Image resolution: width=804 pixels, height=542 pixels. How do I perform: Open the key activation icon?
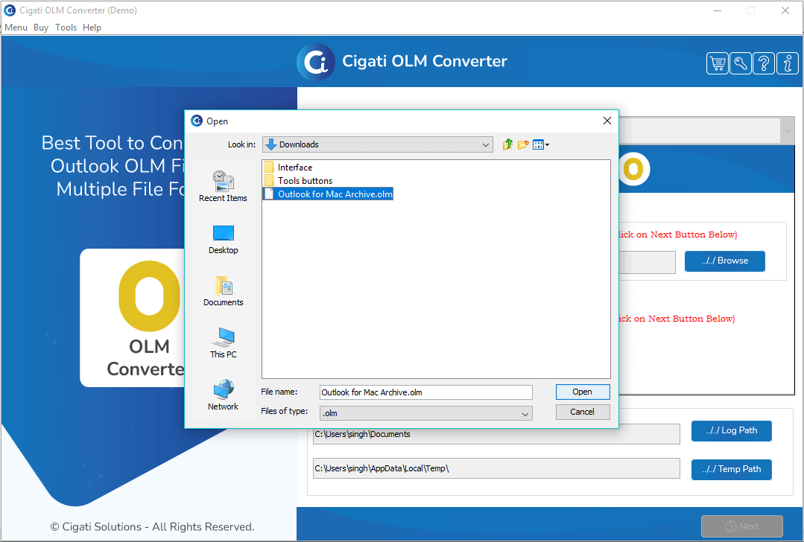point(741,63)
